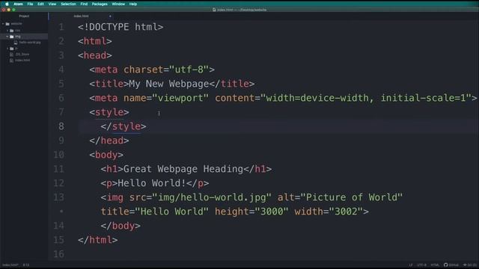Change the HTML grammar selector
The height and width of the screenshot is (269, 479).
435,265
